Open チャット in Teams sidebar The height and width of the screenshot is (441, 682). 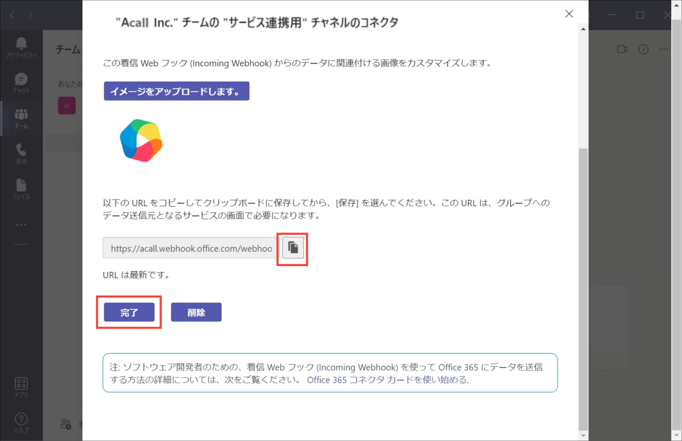click(x=21, y=83)
